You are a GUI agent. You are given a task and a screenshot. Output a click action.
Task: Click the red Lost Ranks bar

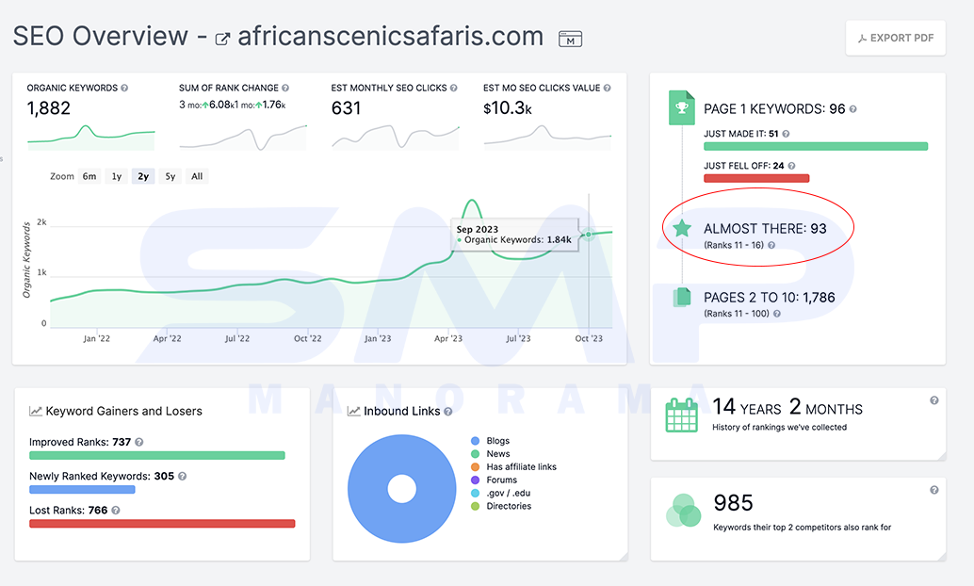(x=162, y=524)
